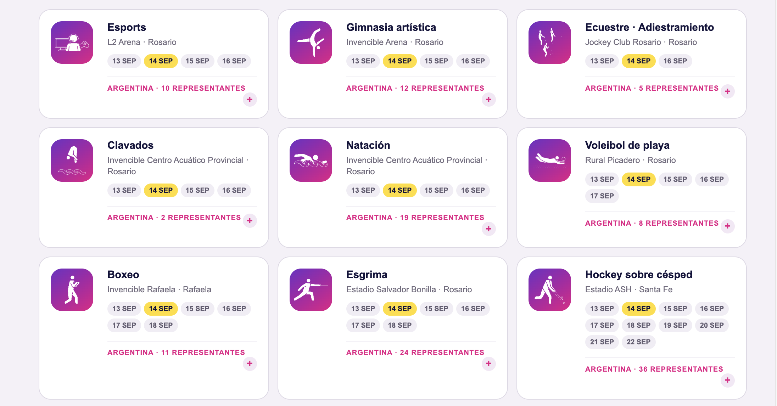Viewport: 777px width, 406px height.
Task: Open Argentina 2 Representantes link in Clavados
Action: (x=174, y=218)
